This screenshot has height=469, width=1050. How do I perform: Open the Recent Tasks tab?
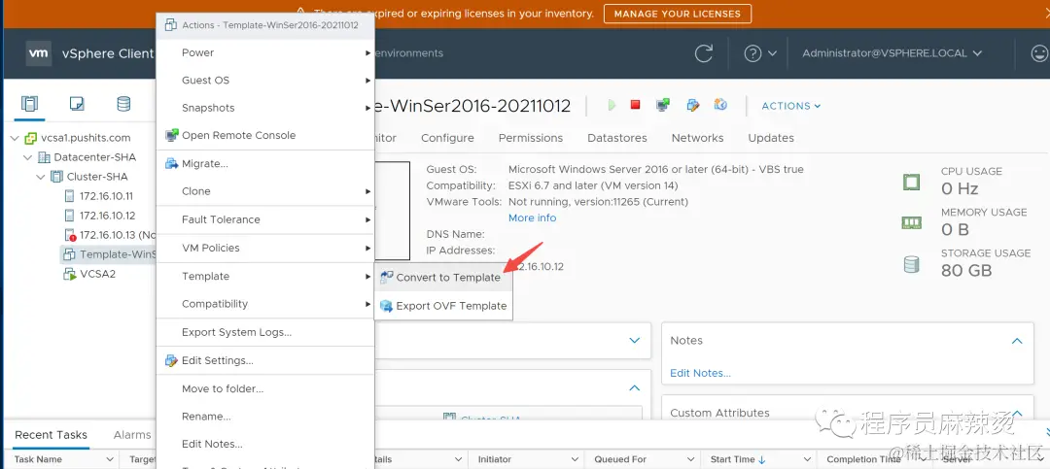point(51,435)
